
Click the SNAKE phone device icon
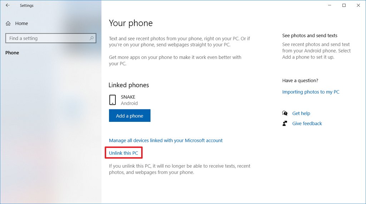point(113,100)
